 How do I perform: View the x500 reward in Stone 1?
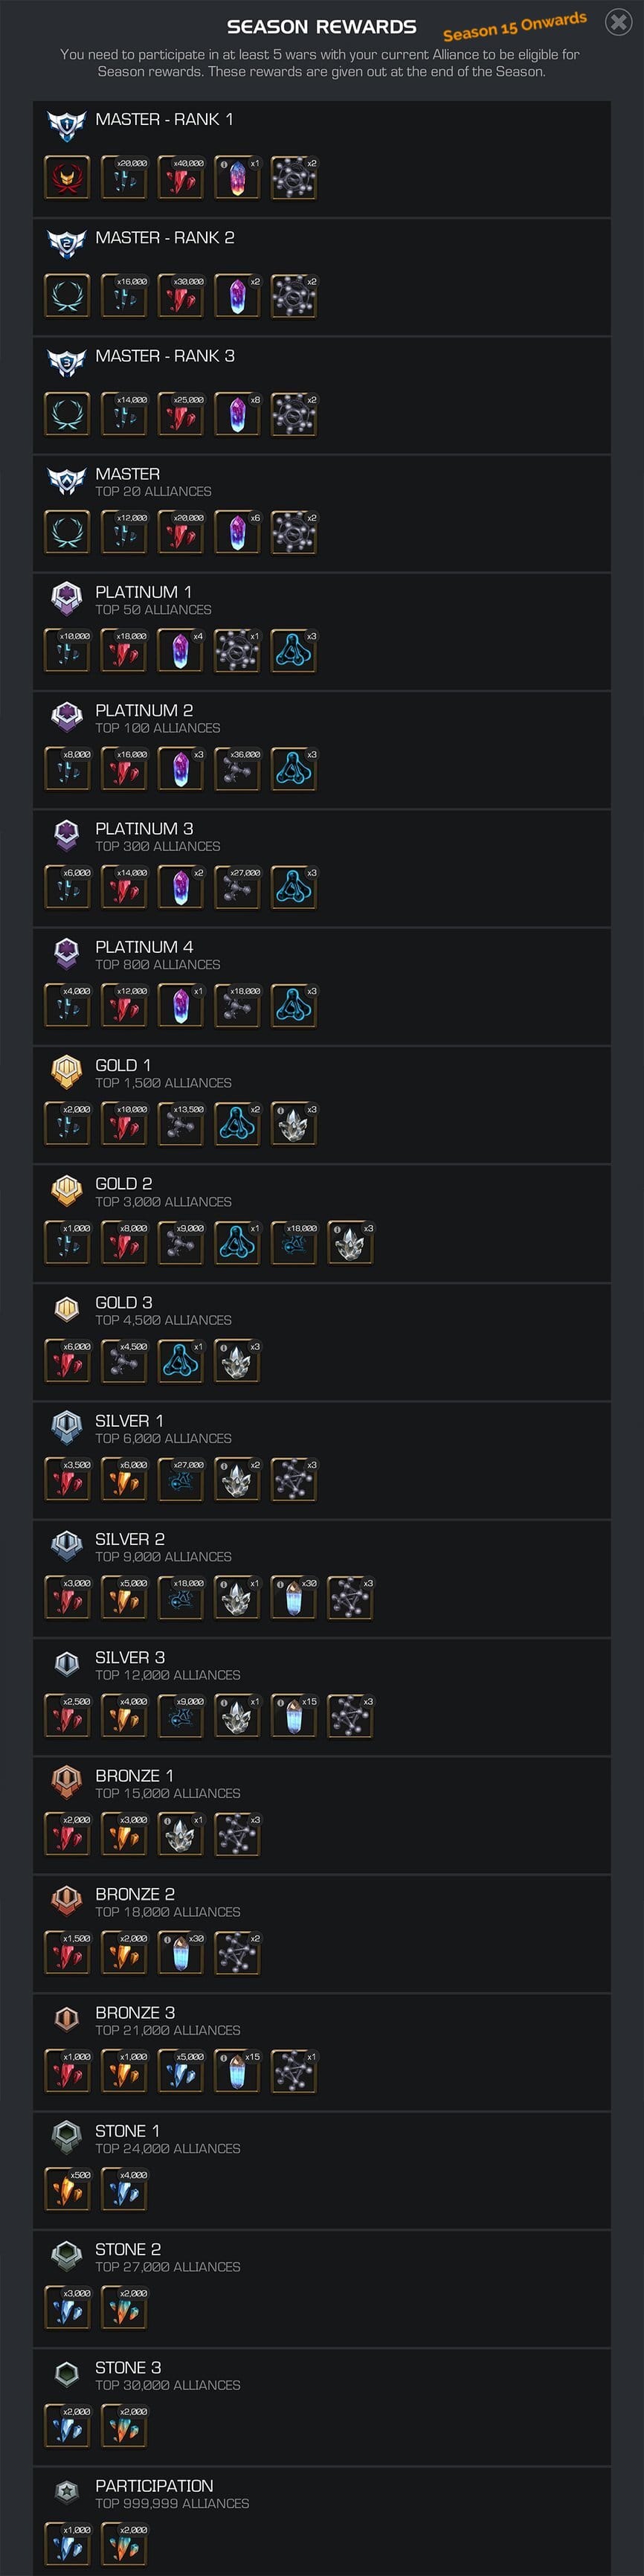click(67, 2190)
